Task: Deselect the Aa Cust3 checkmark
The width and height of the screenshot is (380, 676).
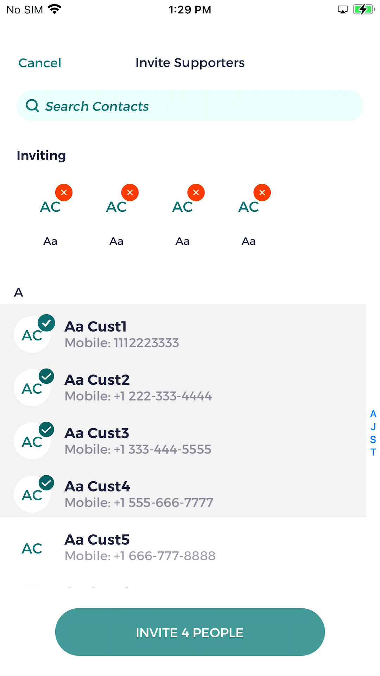Action: pyautogui.click(x=46, y=429)
